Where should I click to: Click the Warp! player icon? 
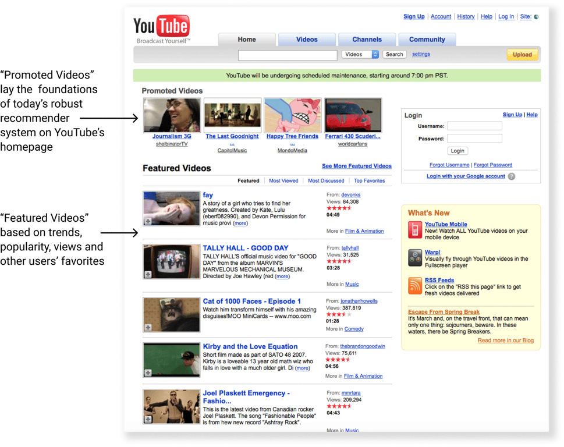point(415,257)
